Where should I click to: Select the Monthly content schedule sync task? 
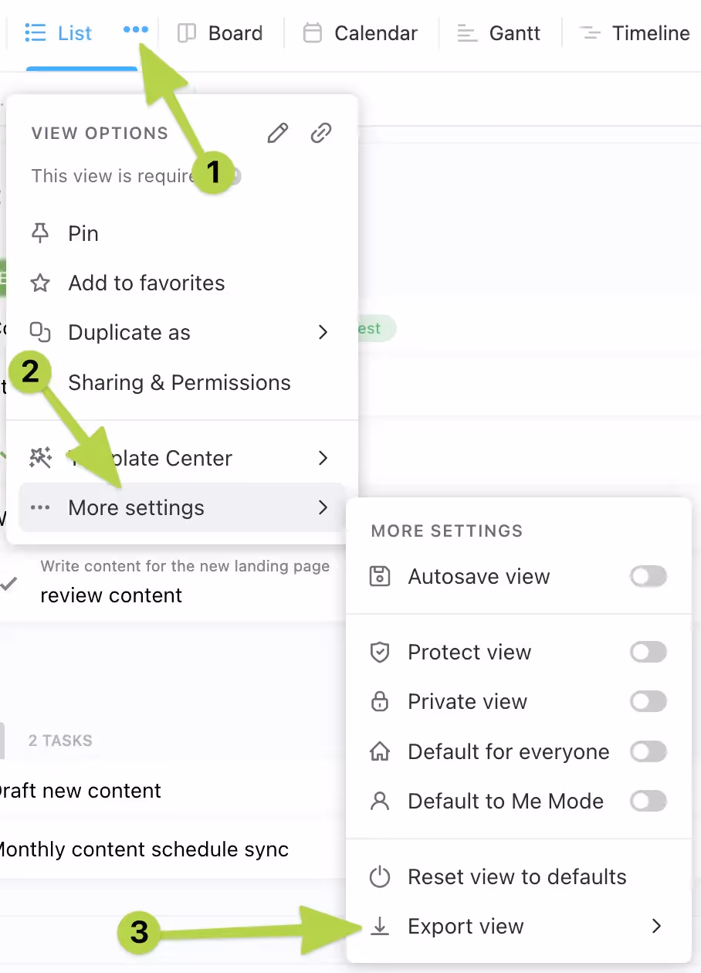(144, 849)
